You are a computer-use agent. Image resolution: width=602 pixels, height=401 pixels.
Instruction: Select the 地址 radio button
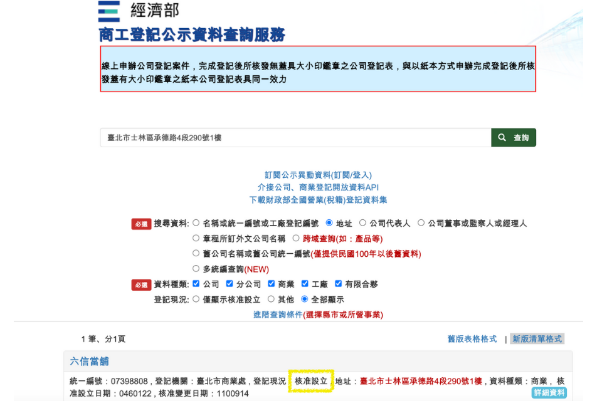[x=329, y=223]
